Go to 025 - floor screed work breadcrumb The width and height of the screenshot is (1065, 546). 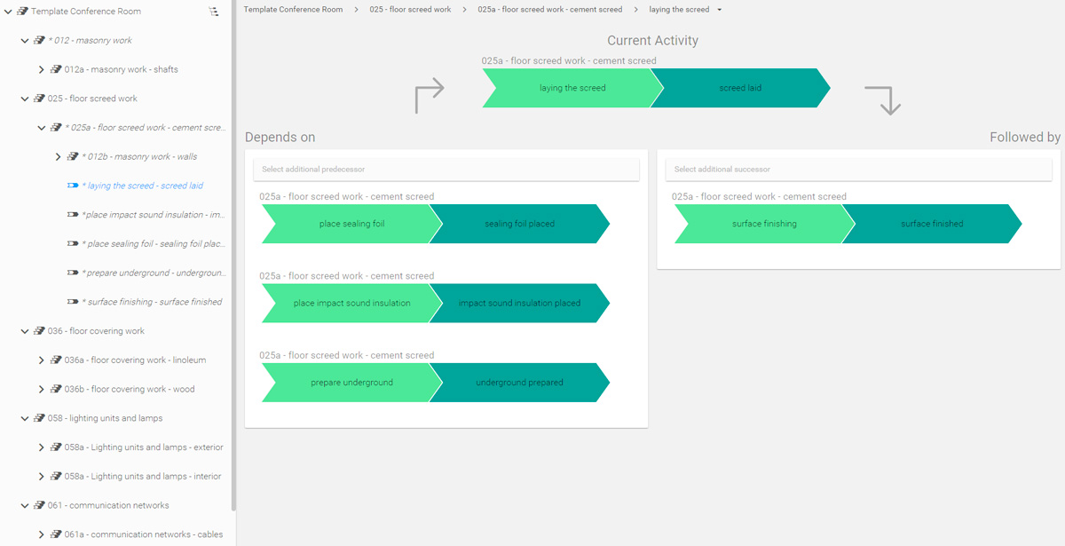click(x=410, y=9)
